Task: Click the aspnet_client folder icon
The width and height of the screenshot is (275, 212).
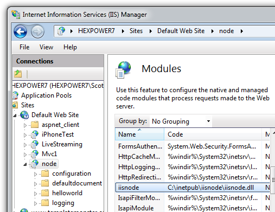Action: coord(35,124)
